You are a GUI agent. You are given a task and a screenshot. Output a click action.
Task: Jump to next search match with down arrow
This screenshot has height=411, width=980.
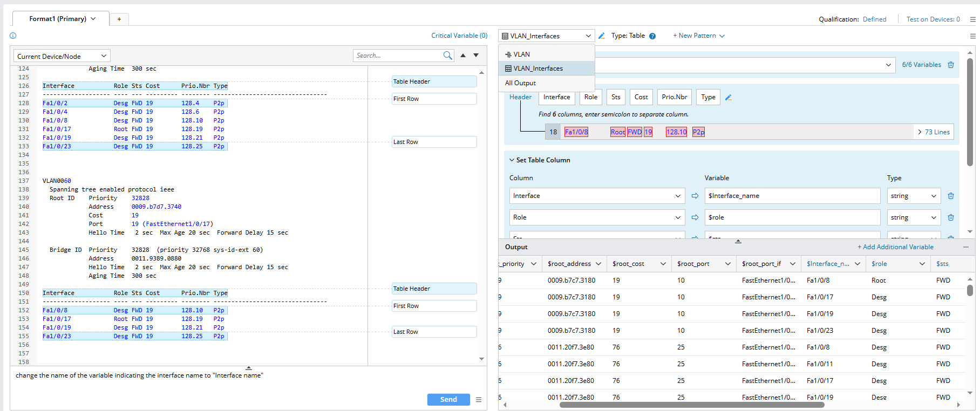tap(476, 56)
